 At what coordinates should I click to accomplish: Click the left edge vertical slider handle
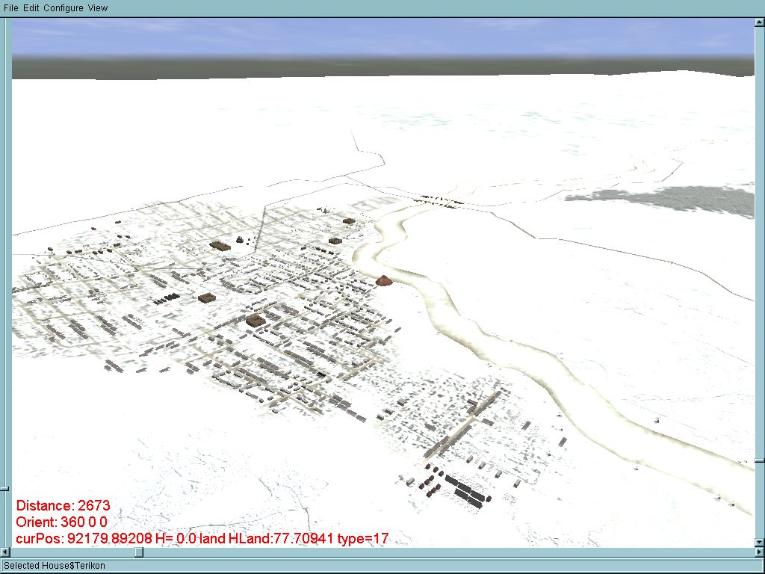coord(4,488)
